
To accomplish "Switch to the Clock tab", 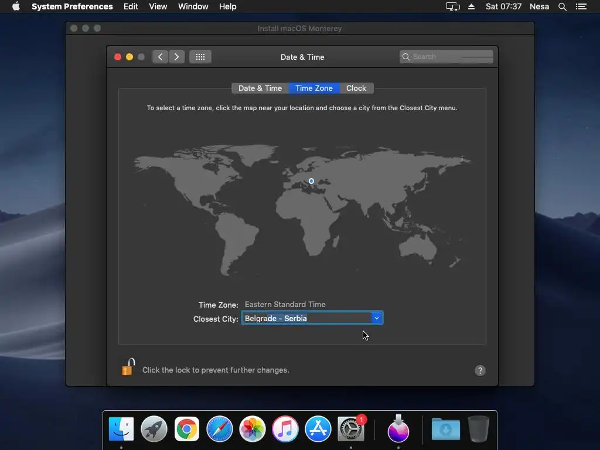I will pyautogui.click(x=356, y=88).
